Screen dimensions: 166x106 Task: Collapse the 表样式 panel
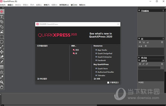pyautogui.click(x=139, y=60)
